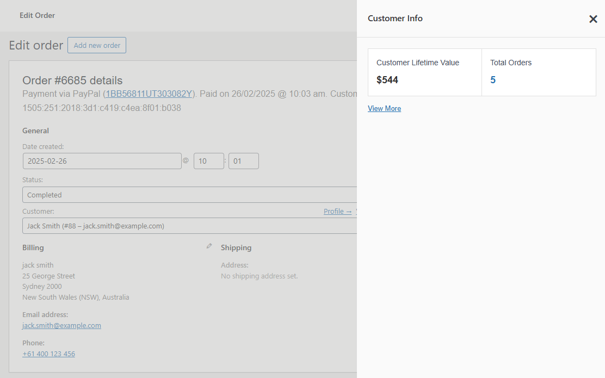Click the jack smith billing name
The height and width of the screenshot is (378, 605).
(x=38, y=265)
